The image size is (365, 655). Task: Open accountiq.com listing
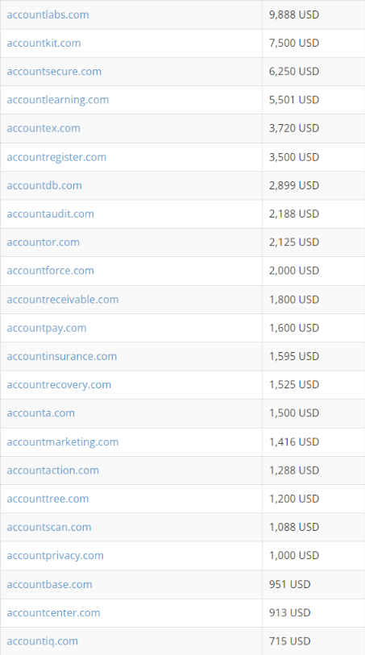coord(42,641)
